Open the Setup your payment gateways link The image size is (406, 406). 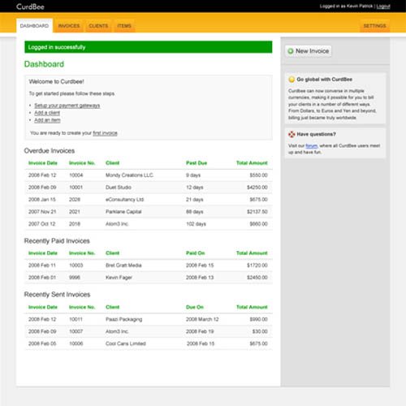pyautogui.click(x=67, y=106)
